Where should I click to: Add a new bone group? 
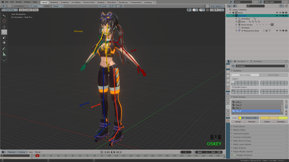(x=286, y=101)
